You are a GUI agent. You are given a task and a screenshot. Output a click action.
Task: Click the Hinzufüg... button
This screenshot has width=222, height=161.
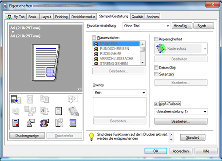182,26
